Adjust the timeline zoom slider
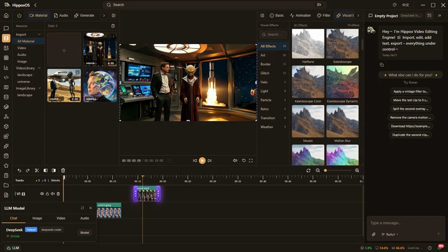The height and width of the screenshot is (252, 448). pos(338,170)
